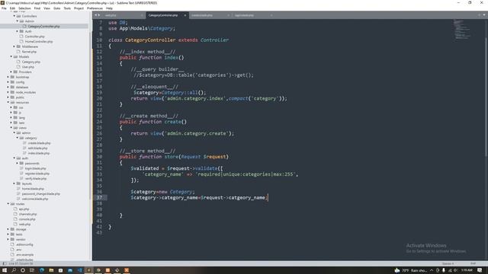The image size is (488, 274).
Task: Open welcome.blade.php from sidebar
Action: coord(35,199)
